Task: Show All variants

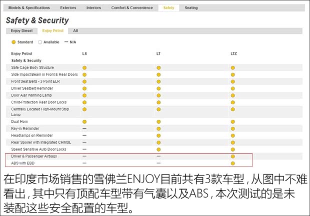Action: pyautogui.click(x=75, y=30)
